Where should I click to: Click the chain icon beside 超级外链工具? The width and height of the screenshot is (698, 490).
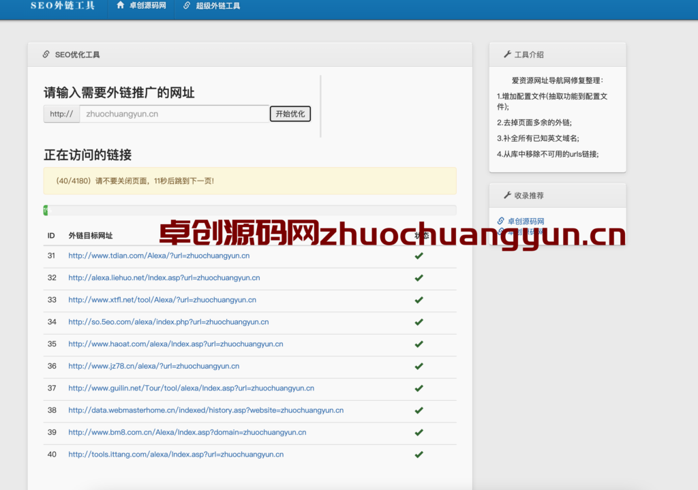click(x=187, y=5)
